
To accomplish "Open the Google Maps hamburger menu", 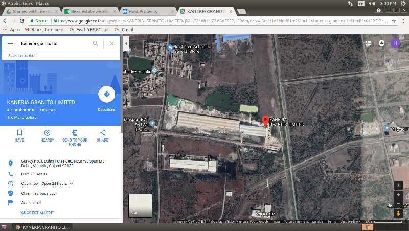I will click(x=10, y=43).
